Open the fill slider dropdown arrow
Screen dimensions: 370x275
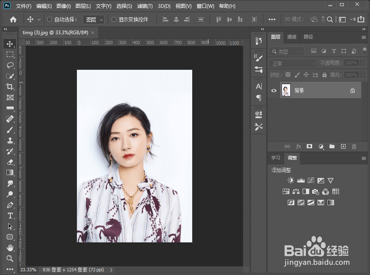coord(363,75)
